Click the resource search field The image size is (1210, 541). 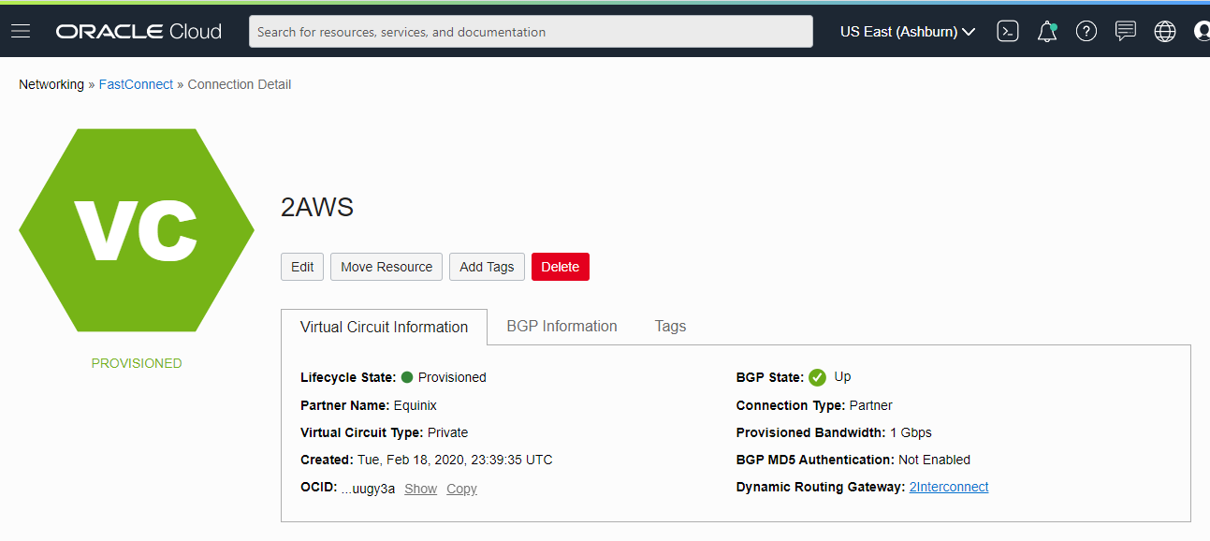tap(530, 31)
